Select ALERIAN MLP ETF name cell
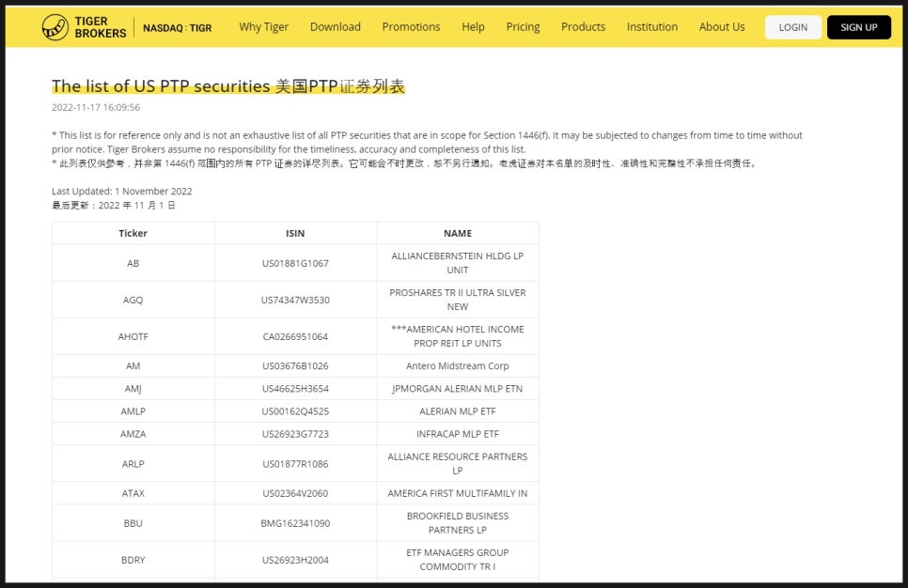 point(458,411)
